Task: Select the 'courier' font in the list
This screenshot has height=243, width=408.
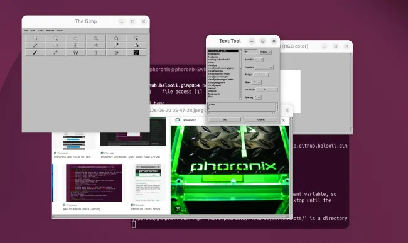Action: pos(212,88)
